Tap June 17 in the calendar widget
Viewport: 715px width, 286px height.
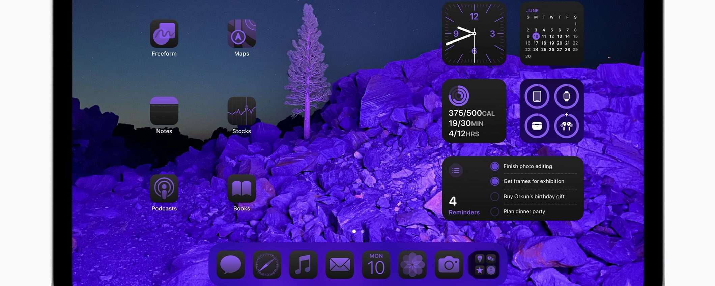(536, 43)
